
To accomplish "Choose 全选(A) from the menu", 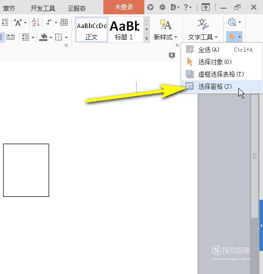I will (222, 50).
